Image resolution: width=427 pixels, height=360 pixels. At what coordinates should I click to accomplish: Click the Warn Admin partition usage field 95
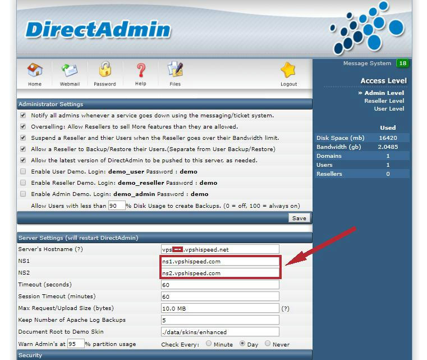[76, 344]
